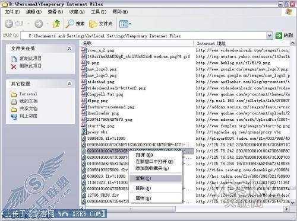The width and height of the screenshot is (297, 221).
Task: Select file flpng.png
Action: point(97,101)
